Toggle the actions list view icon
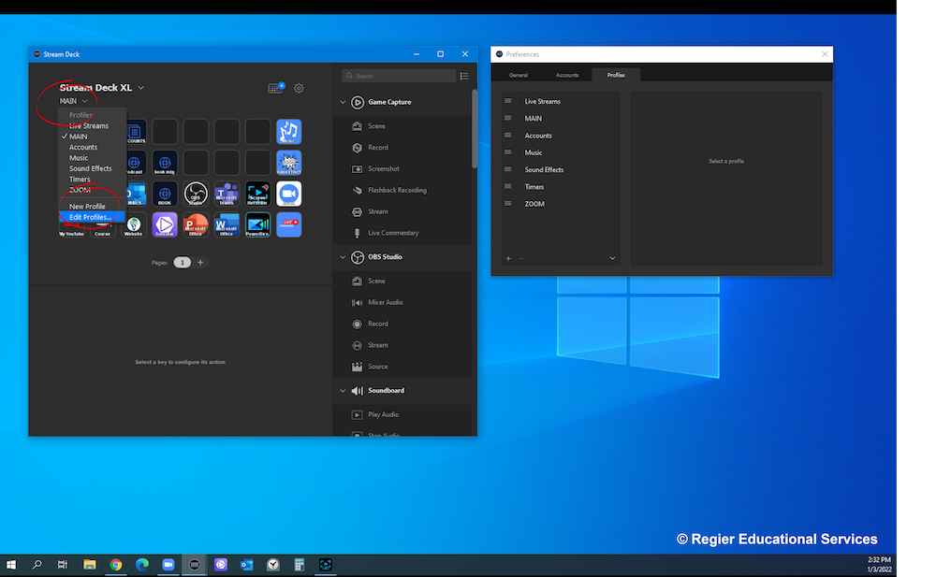Viewport: 936px width, 577px height. point(464,76)
